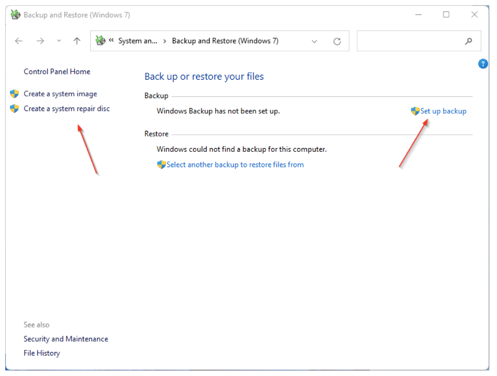This screenshot has height=376, width=497.
Task: Focus the Control Panel search box
Action: click(419, 41)
